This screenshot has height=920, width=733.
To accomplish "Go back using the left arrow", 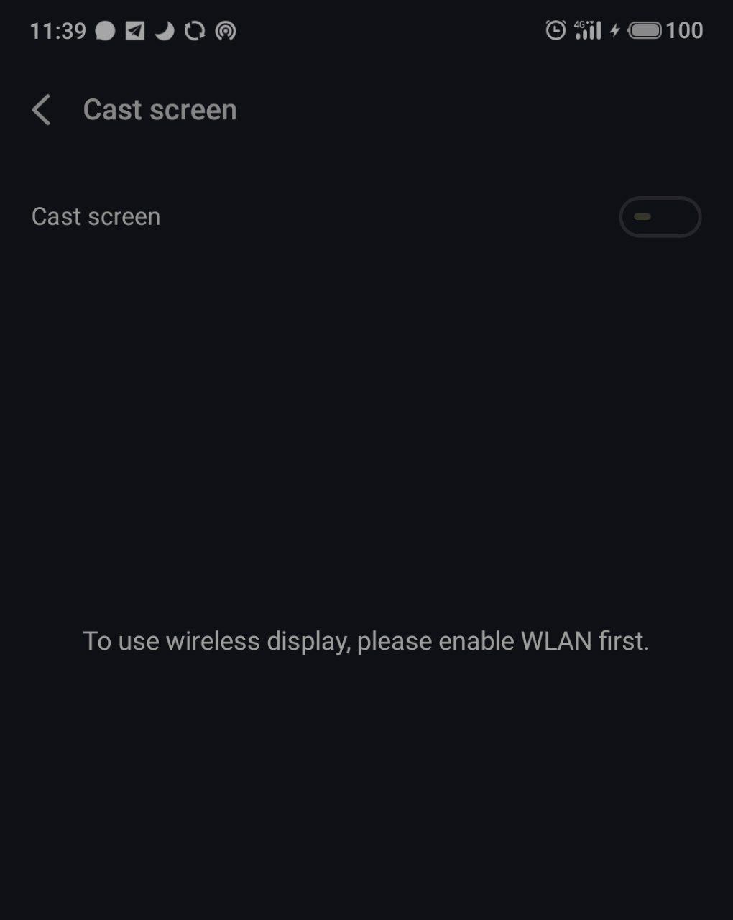I will tap(41, 110).
